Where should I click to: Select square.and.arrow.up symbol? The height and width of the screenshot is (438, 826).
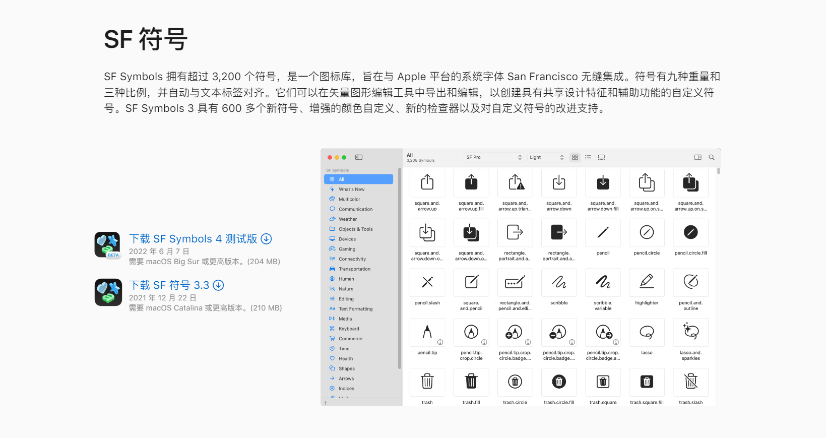pos(427,182)
